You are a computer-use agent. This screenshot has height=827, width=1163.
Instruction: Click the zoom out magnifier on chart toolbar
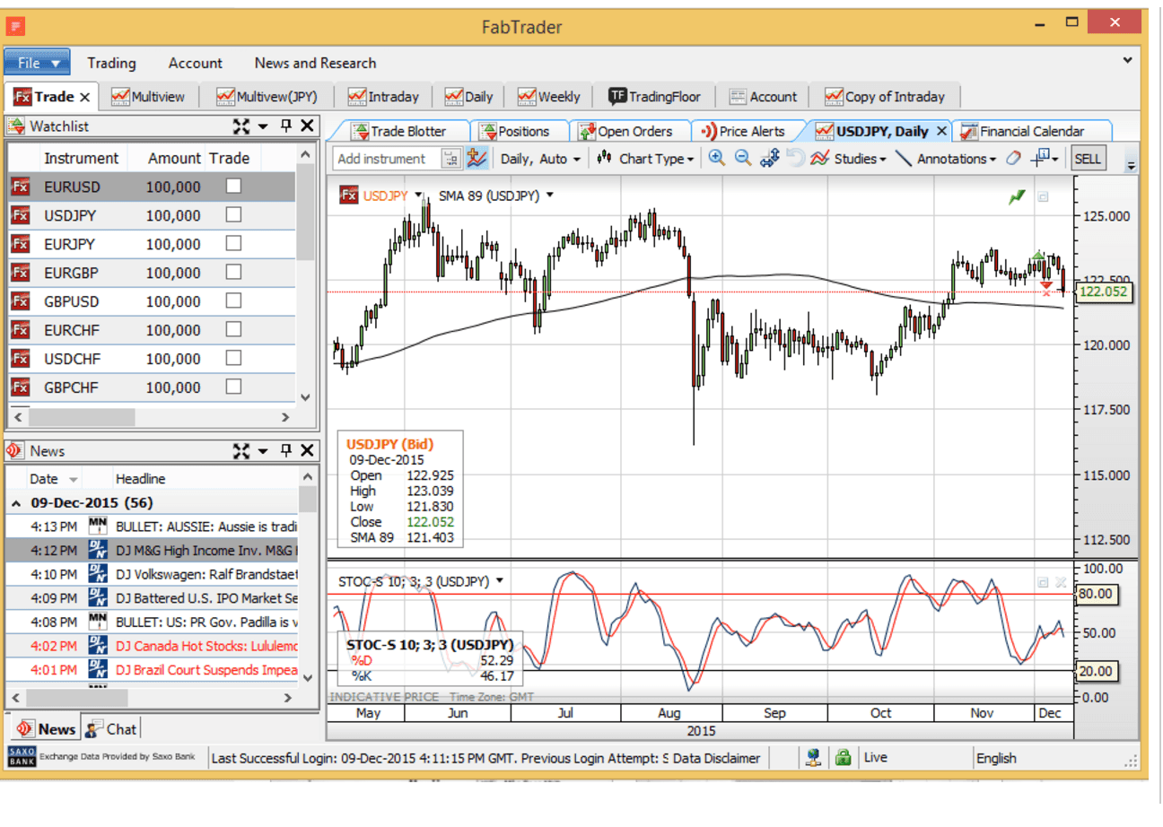coord(743,158)
